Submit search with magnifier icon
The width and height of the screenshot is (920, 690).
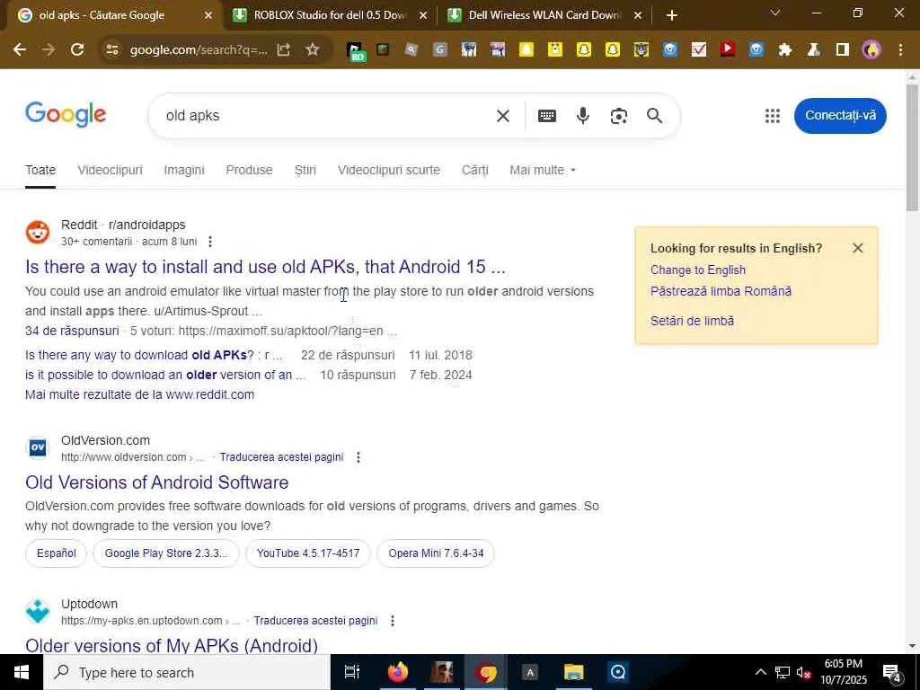[655, 116]
